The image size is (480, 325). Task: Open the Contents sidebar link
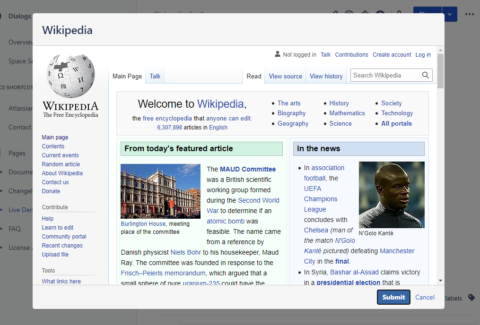click(x=53, y=146)
